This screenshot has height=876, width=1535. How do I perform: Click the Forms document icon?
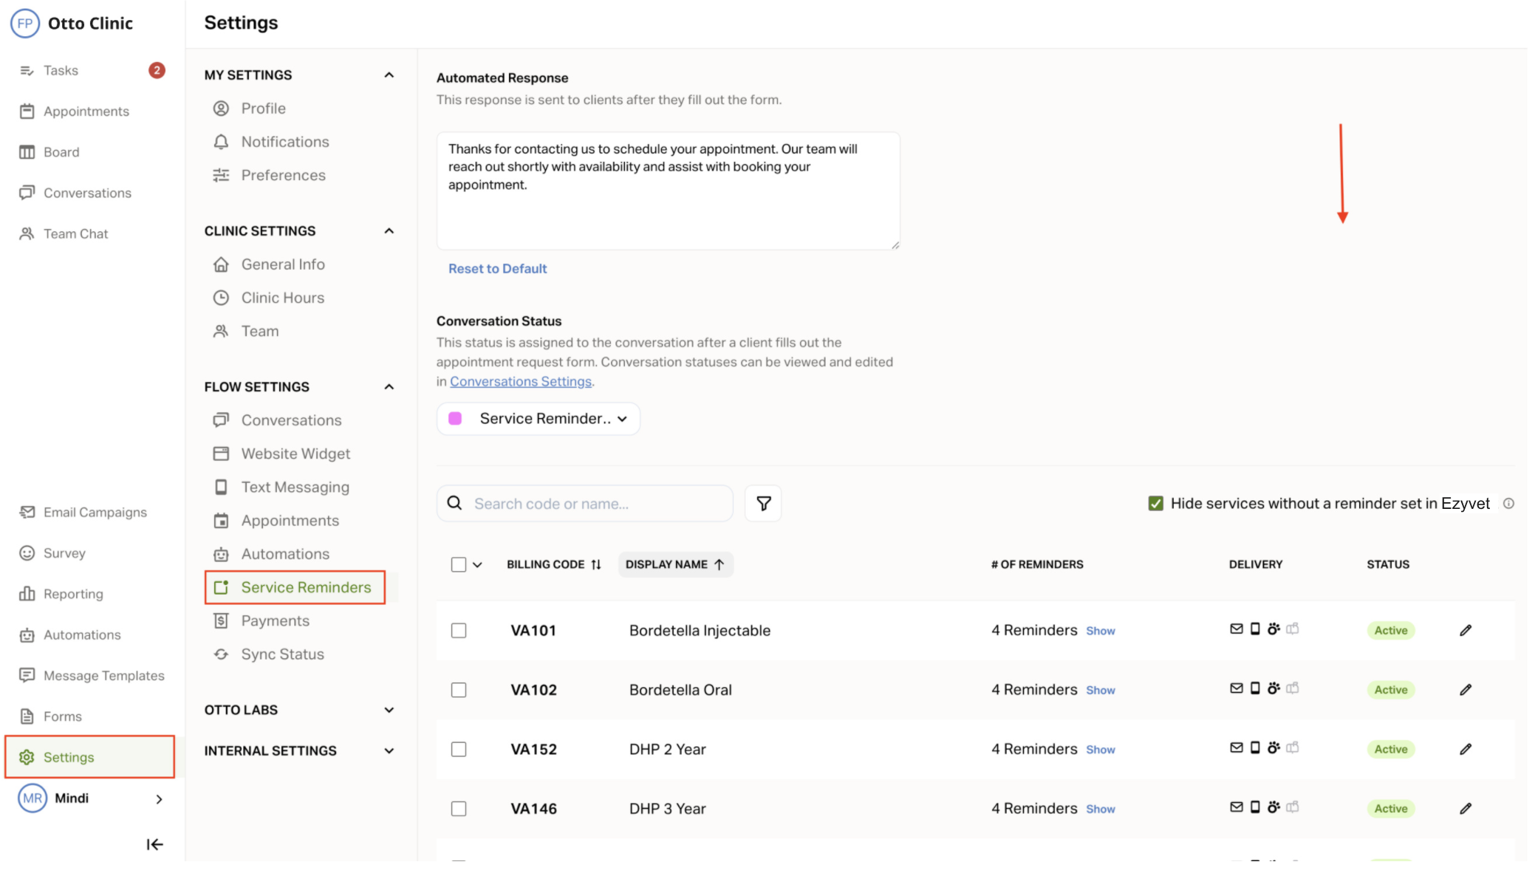point(27,716)
